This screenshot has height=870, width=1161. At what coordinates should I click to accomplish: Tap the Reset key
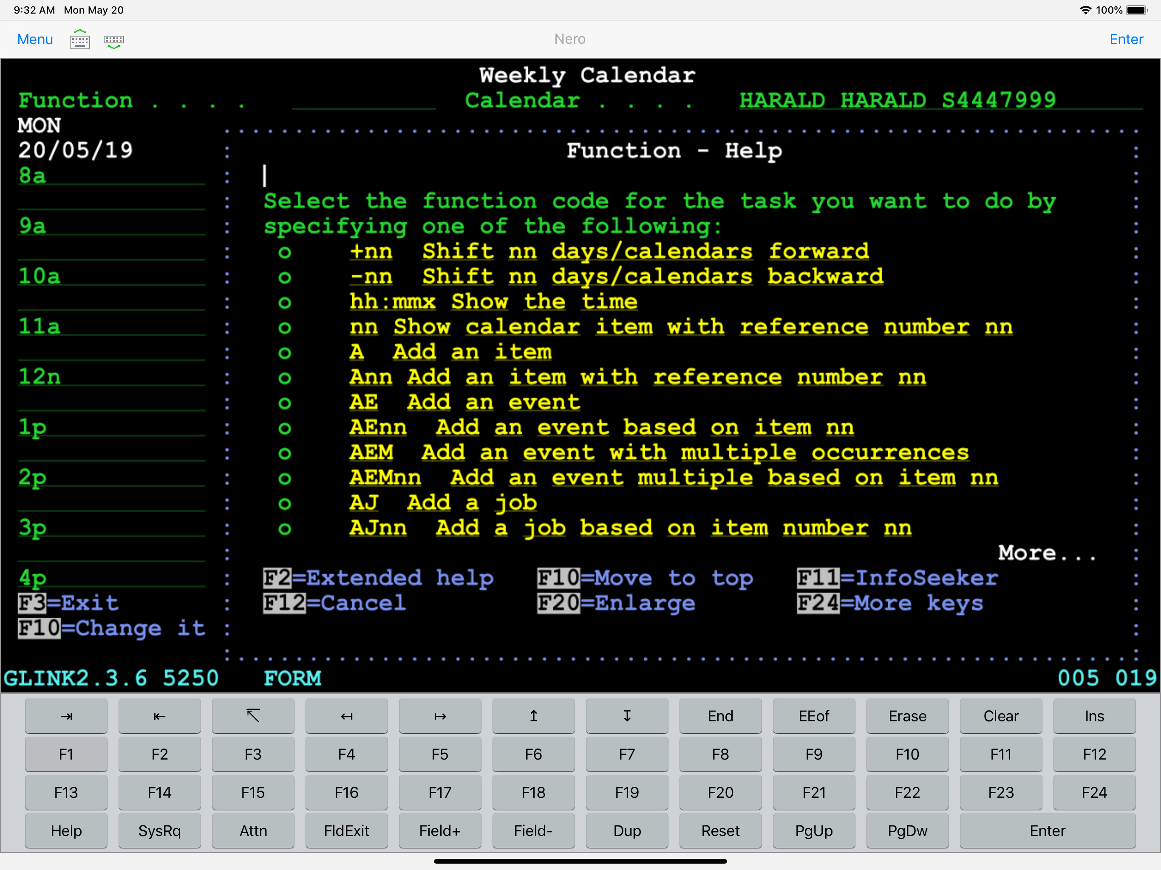click(720, 830)
